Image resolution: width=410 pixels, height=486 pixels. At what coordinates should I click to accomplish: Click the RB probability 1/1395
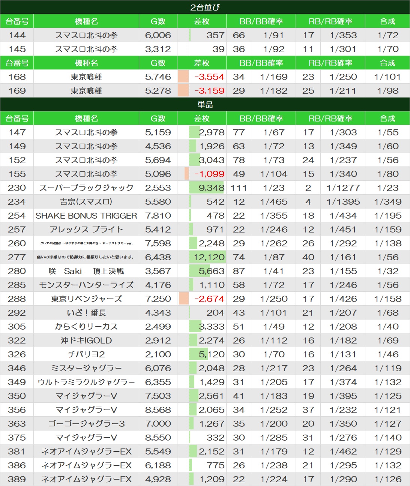point(343,202)
